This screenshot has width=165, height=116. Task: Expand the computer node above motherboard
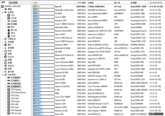pos(3,9)
